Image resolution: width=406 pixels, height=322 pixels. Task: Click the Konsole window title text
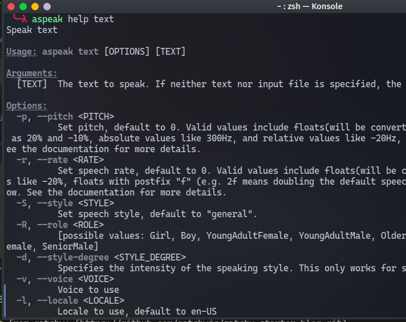(310, 6)
